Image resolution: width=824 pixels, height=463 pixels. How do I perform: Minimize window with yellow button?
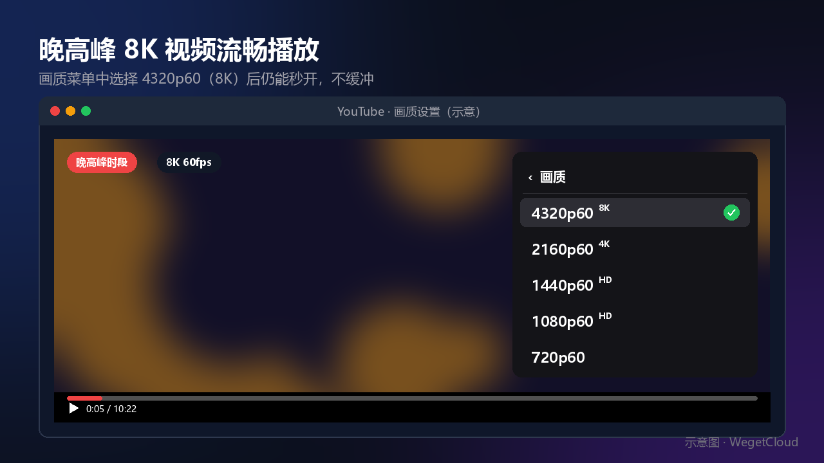[x=70, y=111]
